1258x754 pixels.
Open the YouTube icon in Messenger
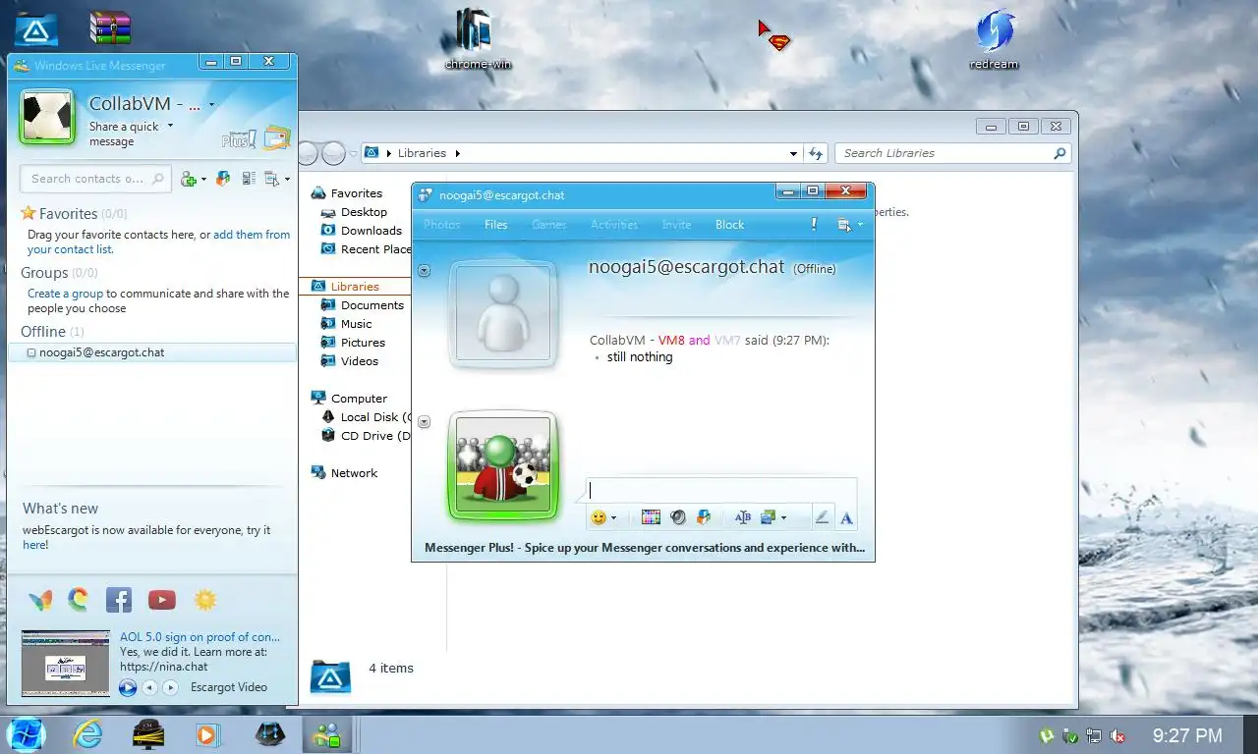(x=161, y=599)
